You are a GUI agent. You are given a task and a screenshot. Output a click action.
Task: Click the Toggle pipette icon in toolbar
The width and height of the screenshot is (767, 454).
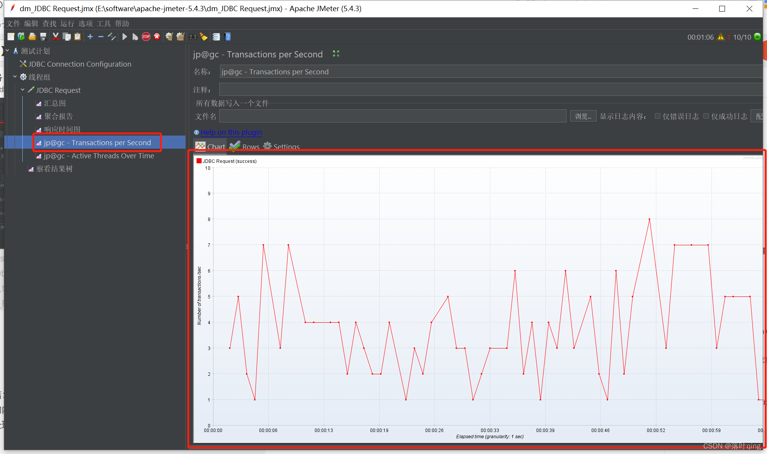pos(112,37)
